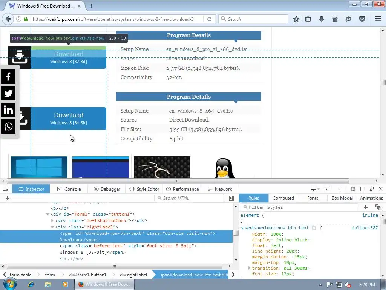386x290 pixels.
Task: Toggle pseudo-class panel icon
Action: click(378, 207)
